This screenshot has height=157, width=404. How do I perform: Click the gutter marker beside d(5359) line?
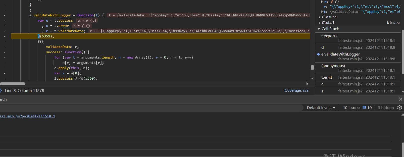point(5,36)
